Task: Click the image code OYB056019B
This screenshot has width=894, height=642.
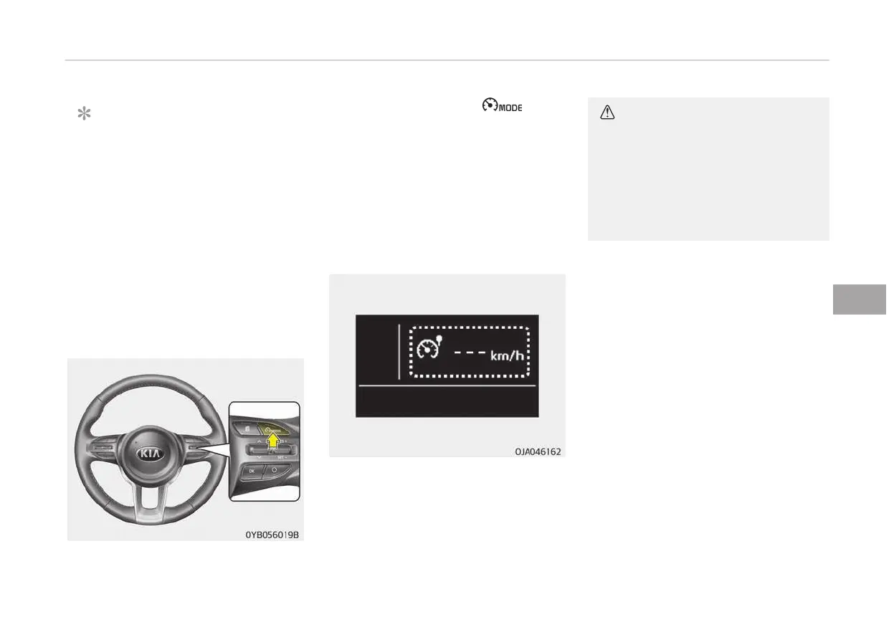Action: 272,535
